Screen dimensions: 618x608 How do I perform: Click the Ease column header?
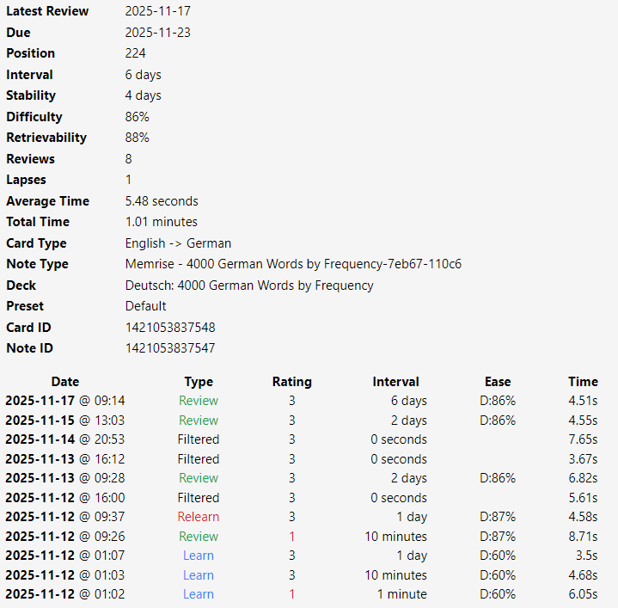point(498,382)
